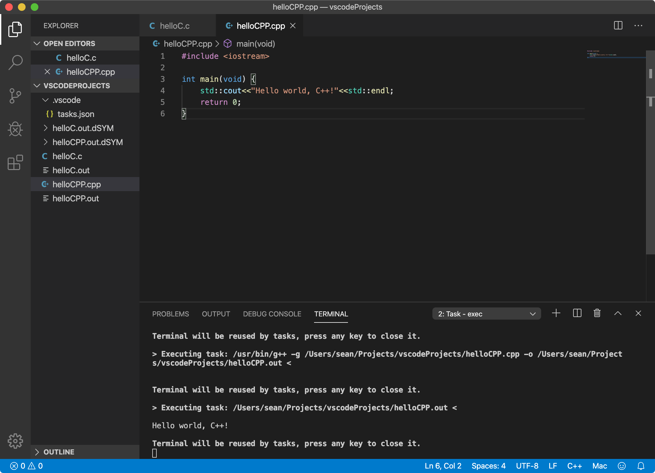
Task: Switch to the helloC.c editor tab
Action: [x=174, y=26]
